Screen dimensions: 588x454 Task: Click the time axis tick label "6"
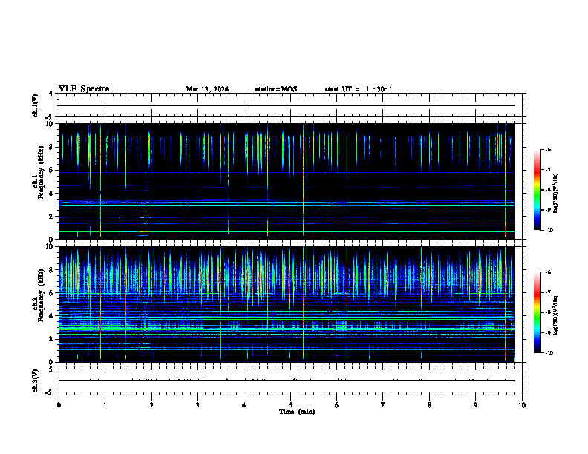point(337,405)
